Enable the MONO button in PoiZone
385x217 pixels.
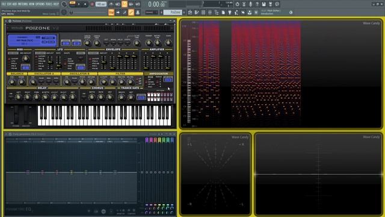(x=113, y=43)
